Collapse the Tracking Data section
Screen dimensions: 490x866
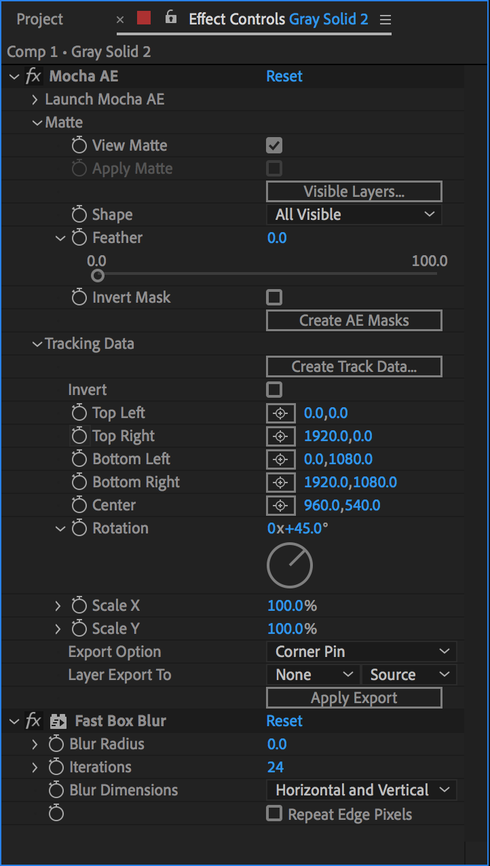coord(37,343)
